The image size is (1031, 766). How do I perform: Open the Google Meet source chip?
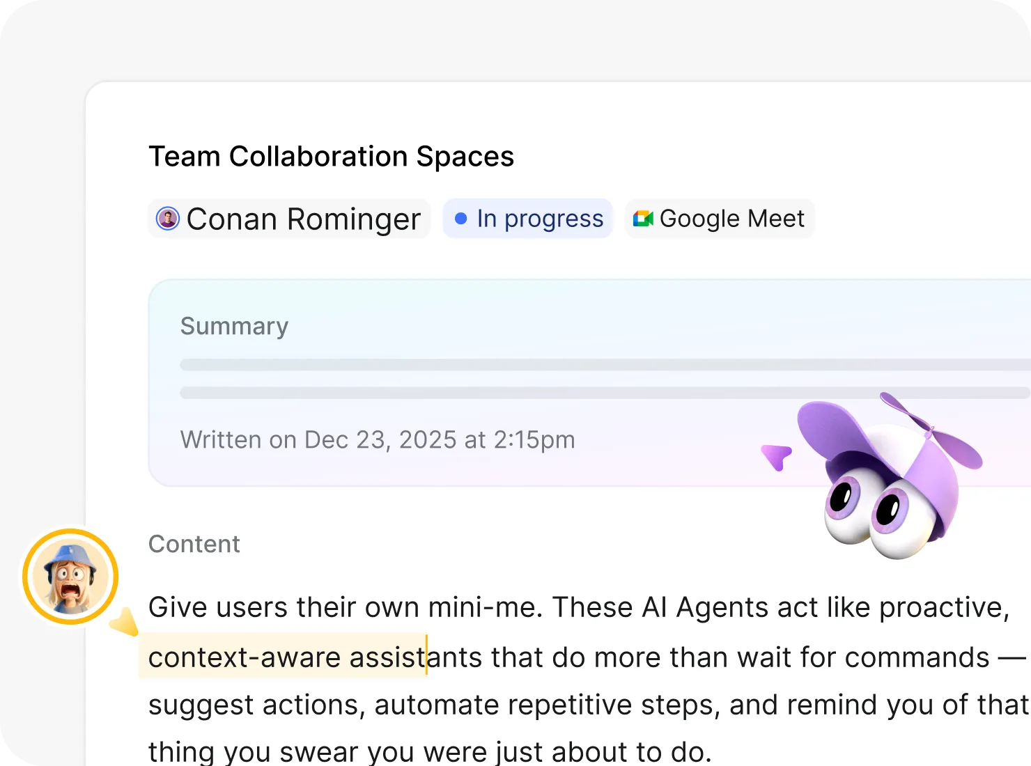click(x=720, y=219)
